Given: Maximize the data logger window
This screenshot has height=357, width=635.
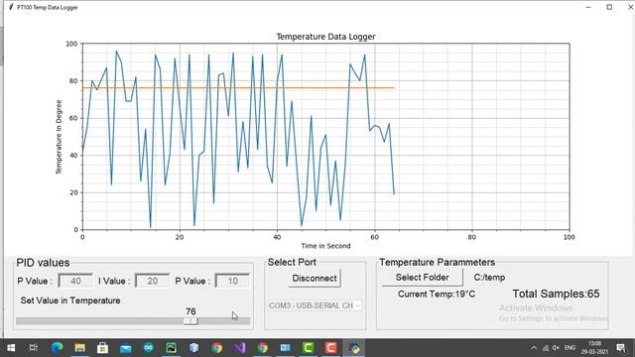Looking at the screenshot, I should click(x=609, y=7).
